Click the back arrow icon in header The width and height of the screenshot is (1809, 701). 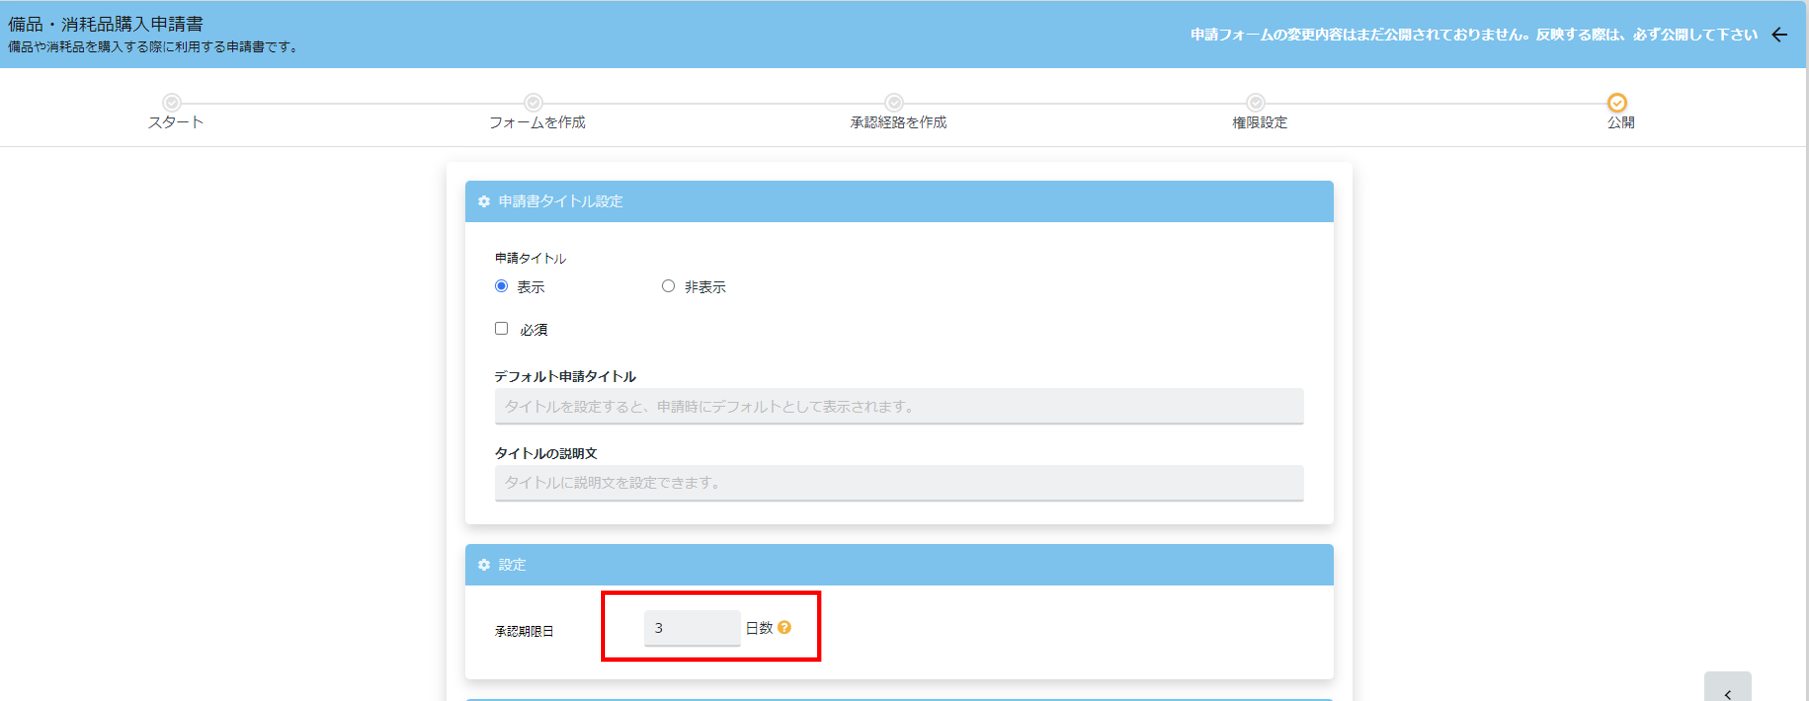[x=1779, y=35]
